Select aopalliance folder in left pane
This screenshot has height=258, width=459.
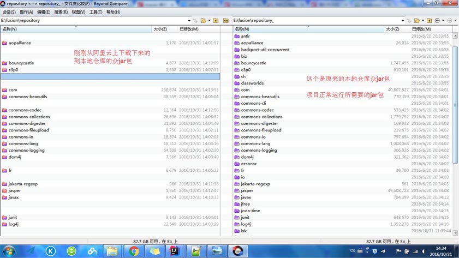[20, 43]
